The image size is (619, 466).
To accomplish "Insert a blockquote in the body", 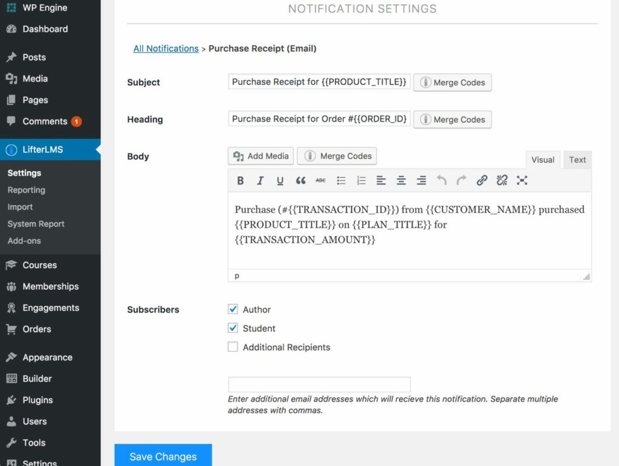I will pos(300,180).
